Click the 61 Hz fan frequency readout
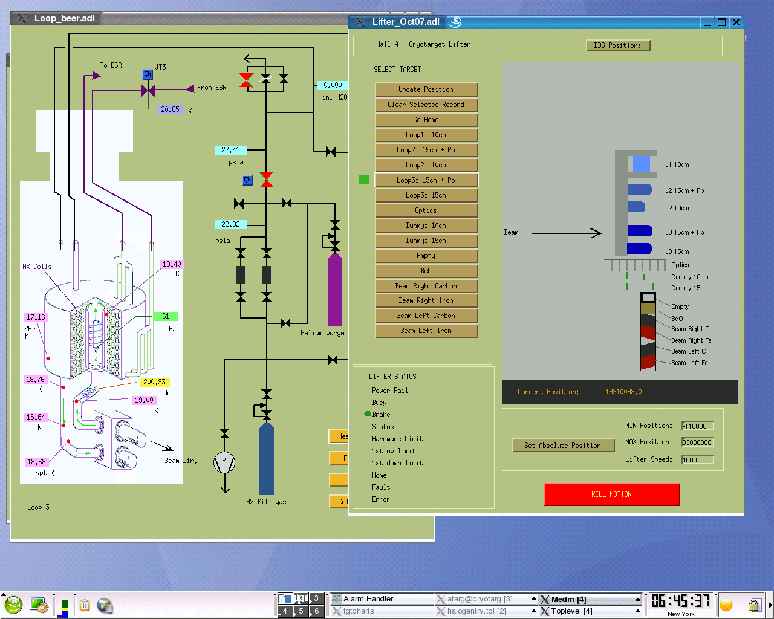Viewport: 774px width, 619px height. click(166, 316)
